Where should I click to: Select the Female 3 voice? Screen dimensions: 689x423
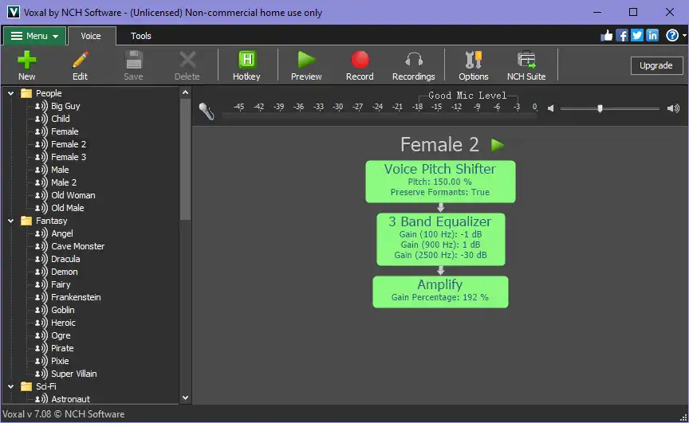click(69, 157)
